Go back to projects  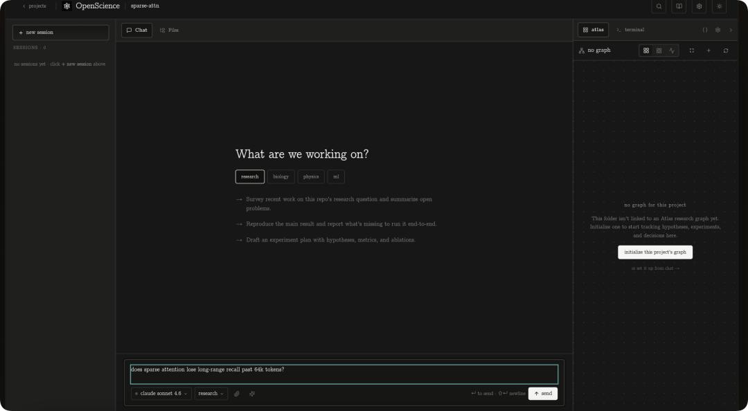click(x=35, y=6)
